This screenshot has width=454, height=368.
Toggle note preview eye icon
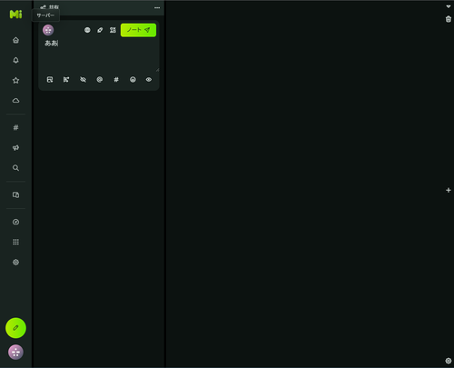click(149, 80)
